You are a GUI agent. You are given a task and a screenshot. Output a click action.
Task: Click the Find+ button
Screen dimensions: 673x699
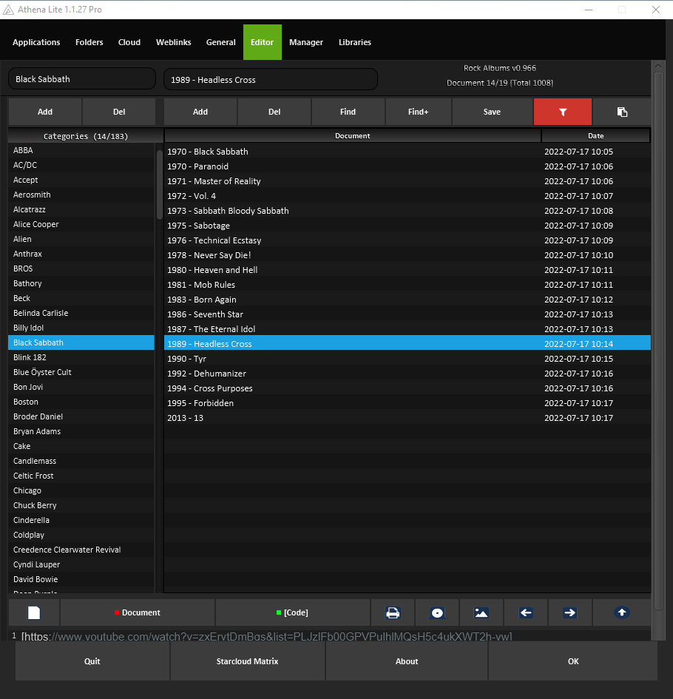(x=418, y=112)
